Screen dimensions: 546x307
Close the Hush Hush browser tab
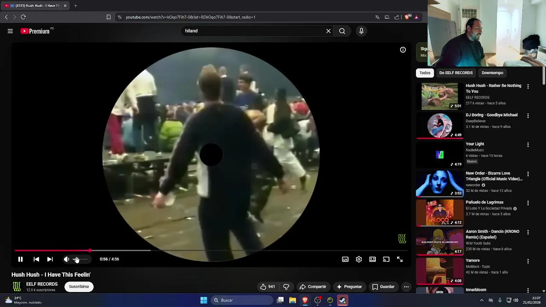pos(65,6)
